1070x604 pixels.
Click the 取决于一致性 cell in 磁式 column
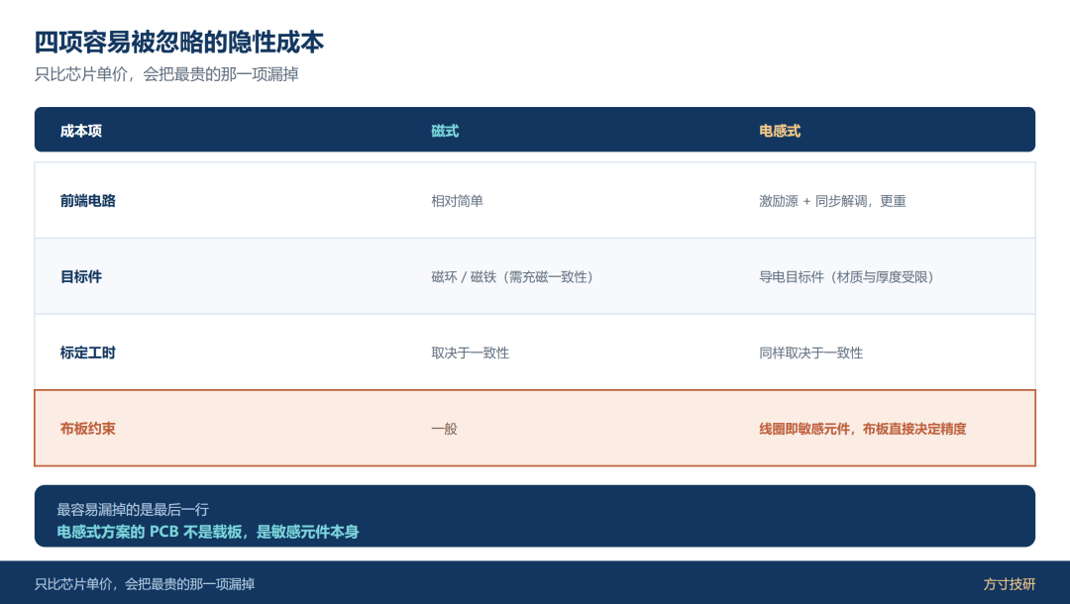[471, 353]
